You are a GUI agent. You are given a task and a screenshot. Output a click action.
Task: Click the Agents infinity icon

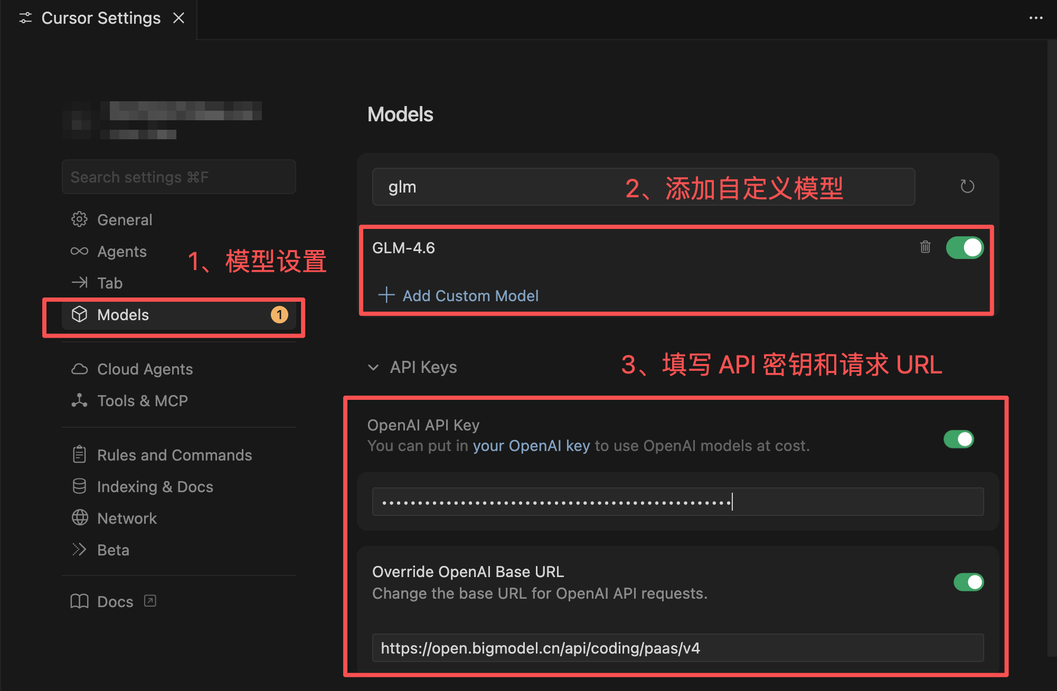pos(79,251)
